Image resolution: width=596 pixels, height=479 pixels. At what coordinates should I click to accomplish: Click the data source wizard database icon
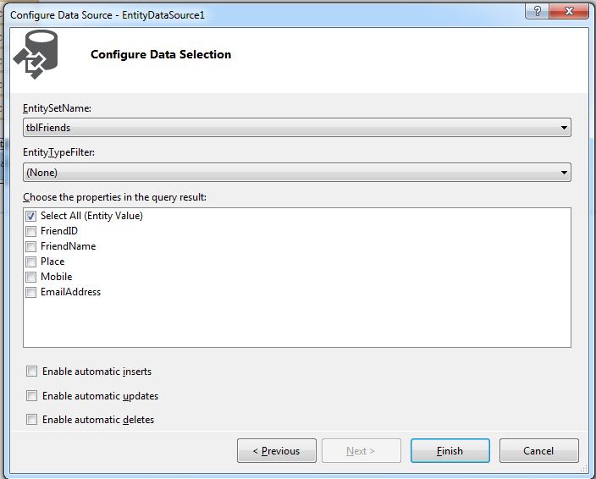36,54
